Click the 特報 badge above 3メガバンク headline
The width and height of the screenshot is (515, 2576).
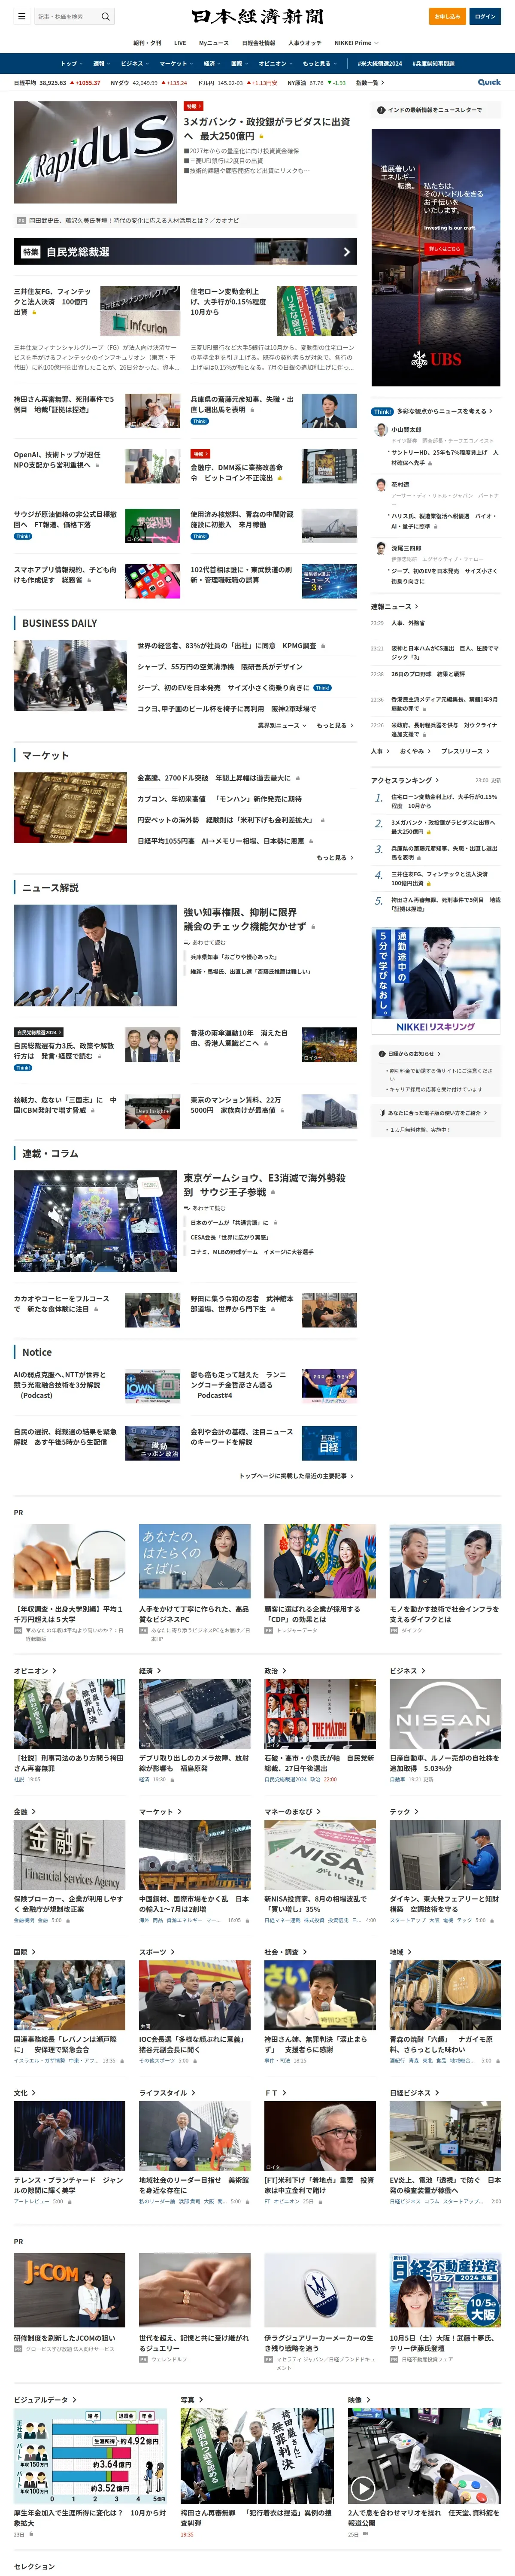(193, 106)
